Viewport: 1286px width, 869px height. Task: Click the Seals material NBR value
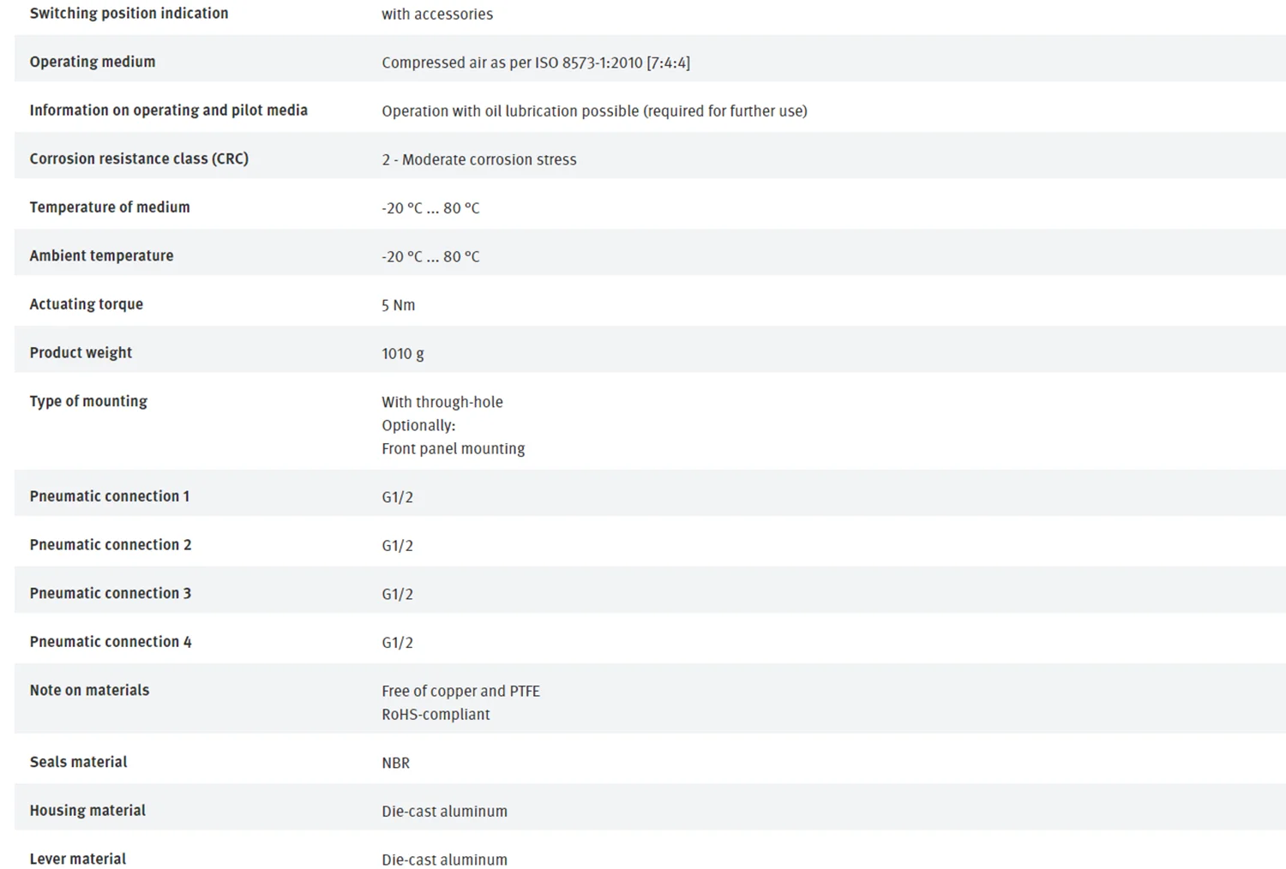[x=395, y=763]
